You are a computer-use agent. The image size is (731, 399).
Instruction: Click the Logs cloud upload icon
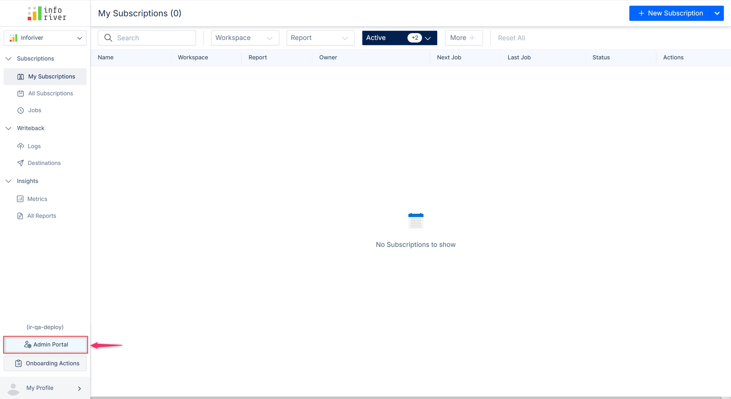click(21, 146)
